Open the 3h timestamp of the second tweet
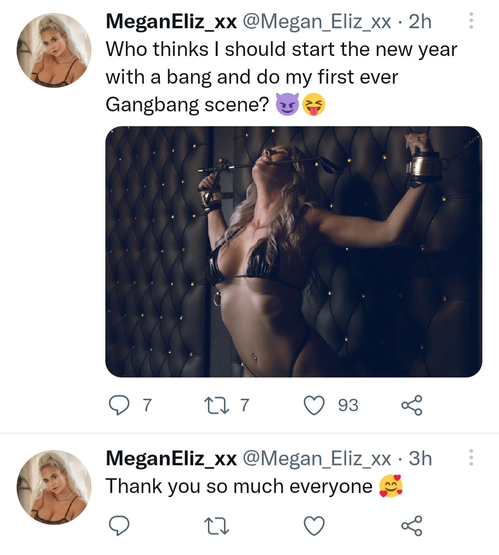499x555 pixels. coord(420,458)
